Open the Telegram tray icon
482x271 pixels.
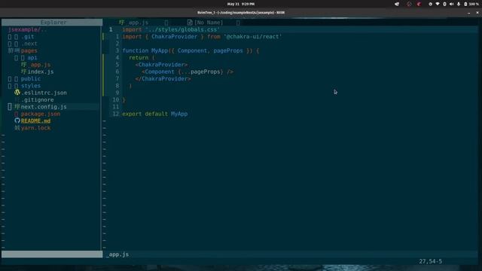397,4
